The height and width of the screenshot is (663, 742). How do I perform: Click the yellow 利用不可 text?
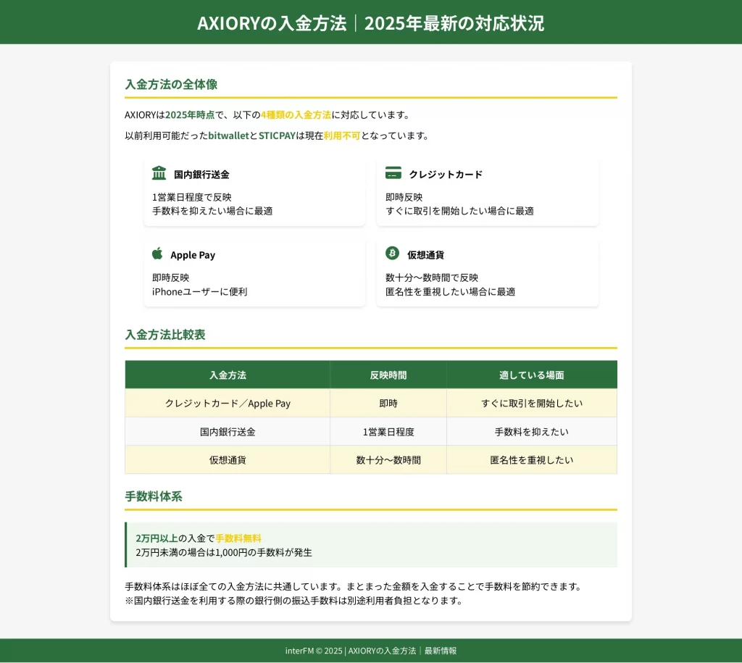click(x=342, y=135)
